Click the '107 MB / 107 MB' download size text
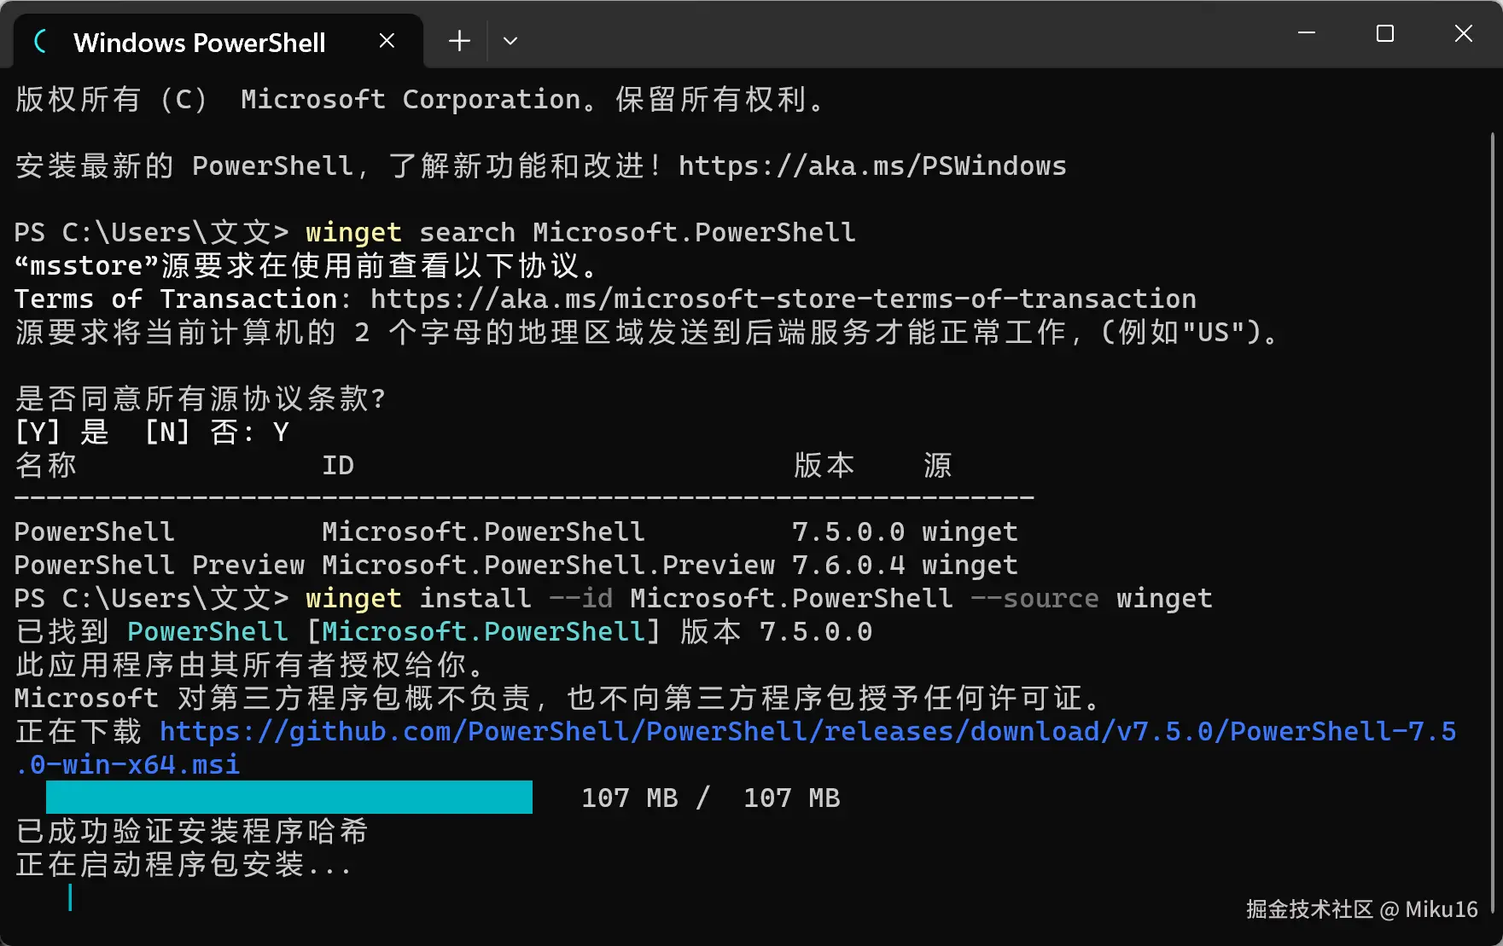The width and height of the screenshot is (1503, 946). pyautogui.click(x=710, y=798)
